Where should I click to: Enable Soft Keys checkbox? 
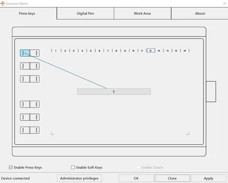click(x=73, y=167)
